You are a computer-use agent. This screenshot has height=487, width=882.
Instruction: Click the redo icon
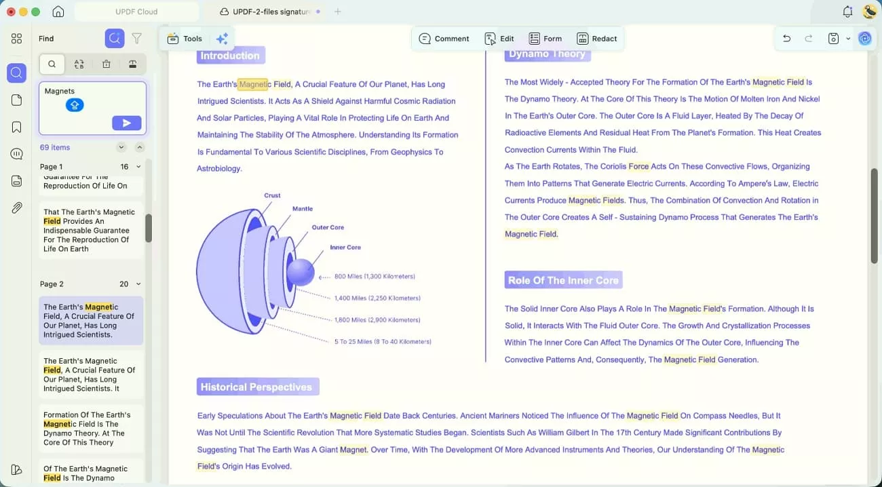click(809, 39)
